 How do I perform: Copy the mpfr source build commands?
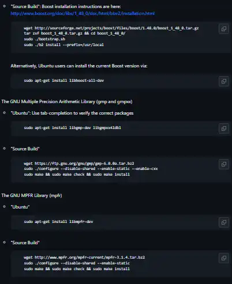(224, 258)
